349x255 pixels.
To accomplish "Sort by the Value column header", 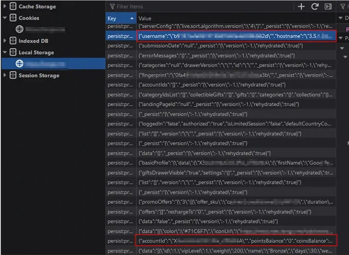I will pos(236,18).
